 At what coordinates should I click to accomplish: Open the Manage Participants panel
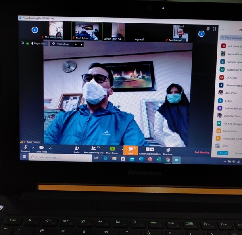point(94,149)
